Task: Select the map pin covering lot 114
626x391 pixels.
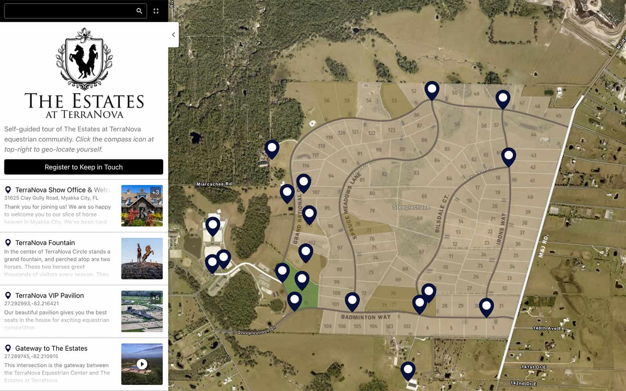Action: (309, 215)
